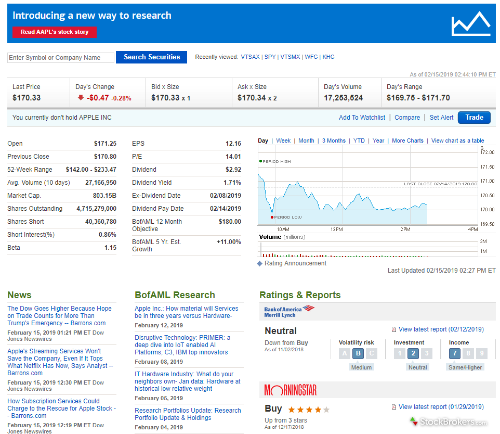Click the Bank of America Merrill Lynch logo
This screenshot has height=434, width=500.
290,311
